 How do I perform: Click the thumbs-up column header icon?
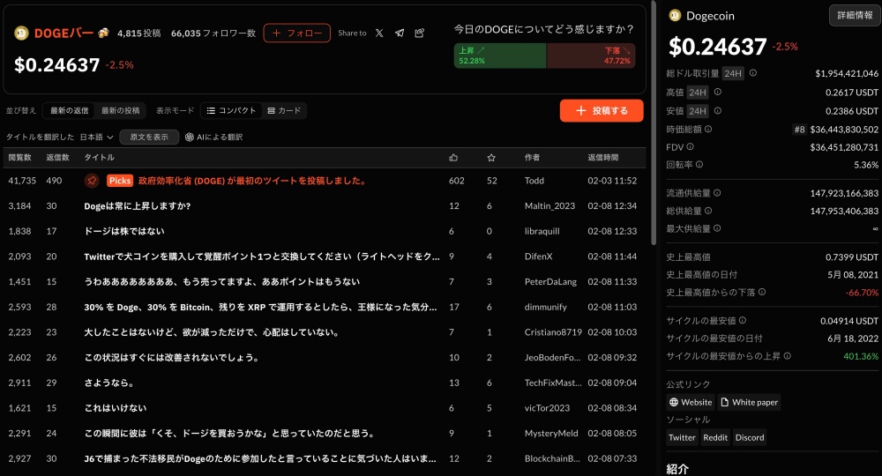[x=453, y=158]
